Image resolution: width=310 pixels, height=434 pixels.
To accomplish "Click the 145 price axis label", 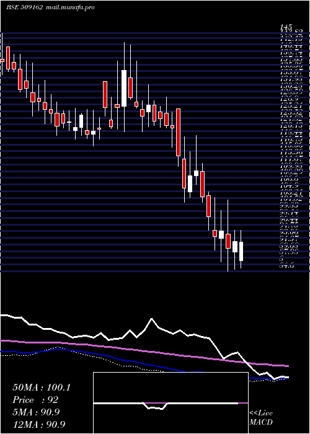I will coord(286,27).
